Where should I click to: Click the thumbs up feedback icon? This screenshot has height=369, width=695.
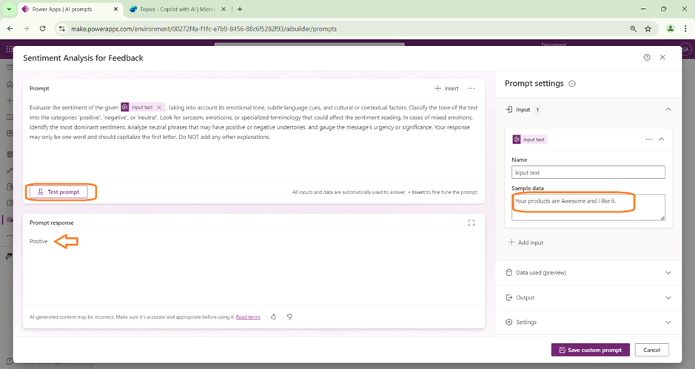tap(273, 316)
